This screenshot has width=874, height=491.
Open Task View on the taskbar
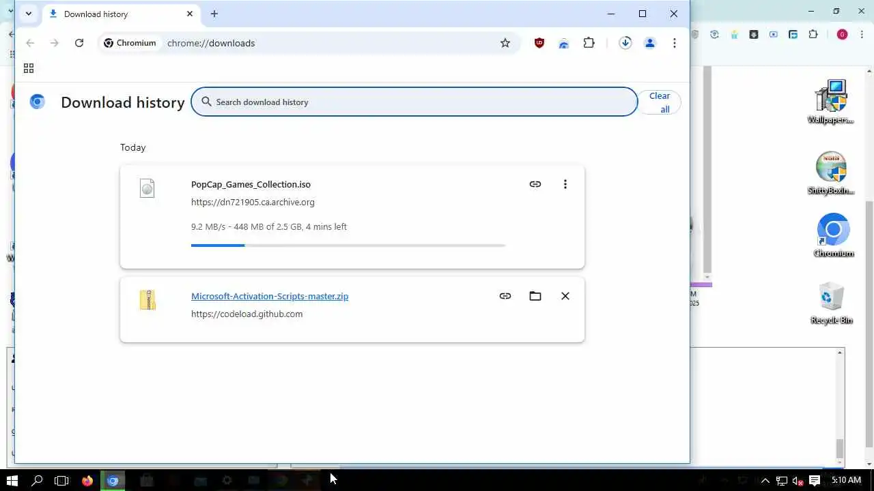click(x=61, y=480)
